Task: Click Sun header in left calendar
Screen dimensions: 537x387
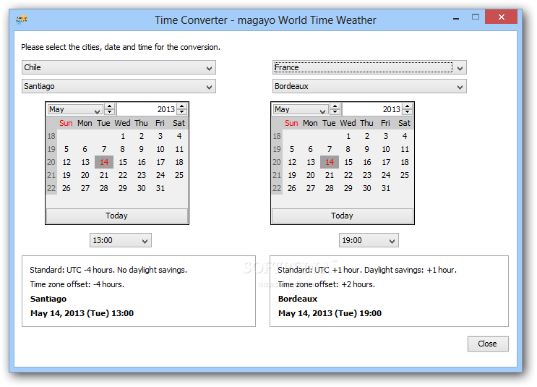Action: pyautogui.click(x=66, y=123)
